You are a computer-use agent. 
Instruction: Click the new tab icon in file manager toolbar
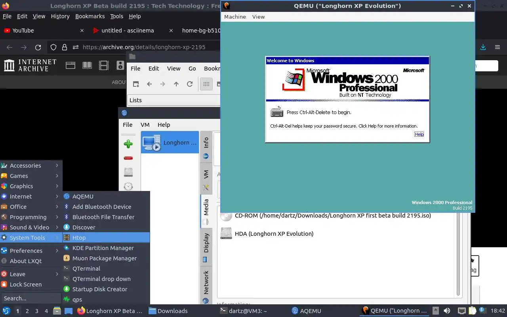[x=136, y=84]
